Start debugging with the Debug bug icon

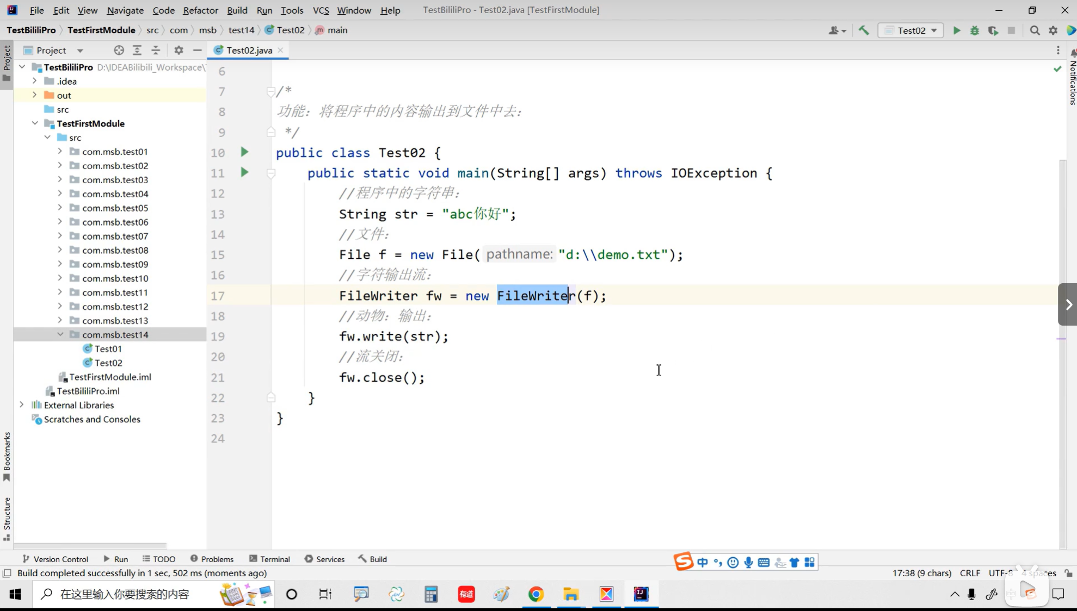975,30
